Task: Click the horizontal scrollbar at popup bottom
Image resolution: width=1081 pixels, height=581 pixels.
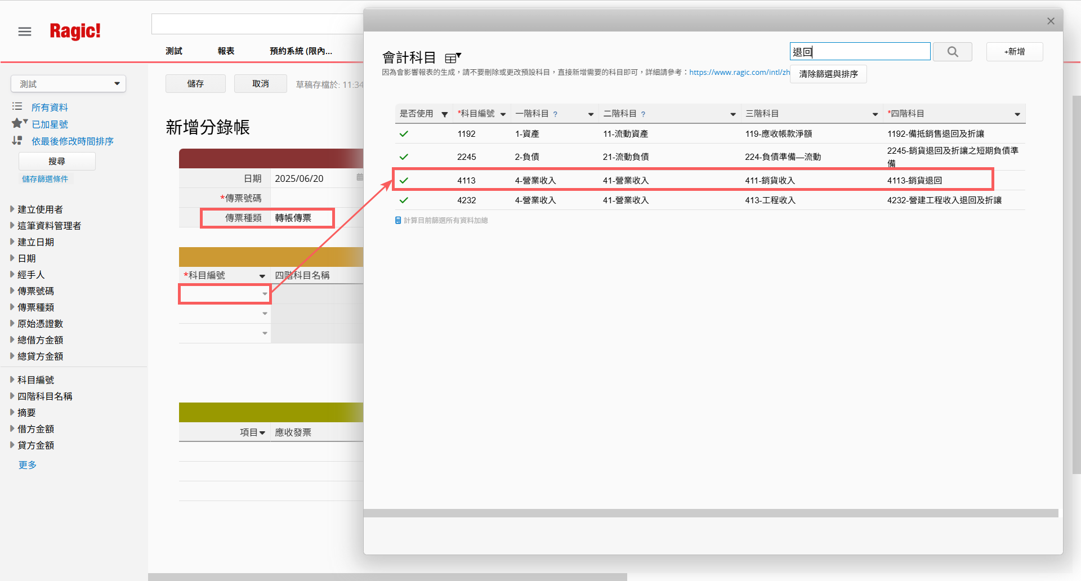Action: (711, 513)
